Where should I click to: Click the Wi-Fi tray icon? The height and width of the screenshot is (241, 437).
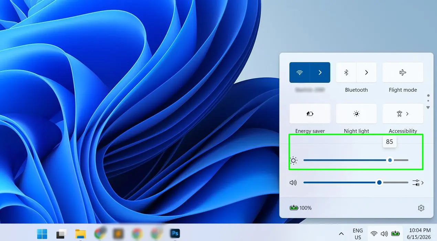tap(374, 234)
